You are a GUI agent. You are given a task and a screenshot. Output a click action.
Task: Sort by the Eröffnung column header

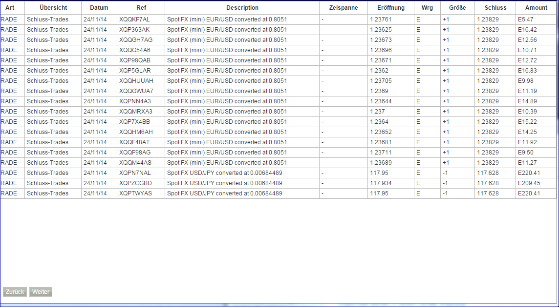pos(390,8)
